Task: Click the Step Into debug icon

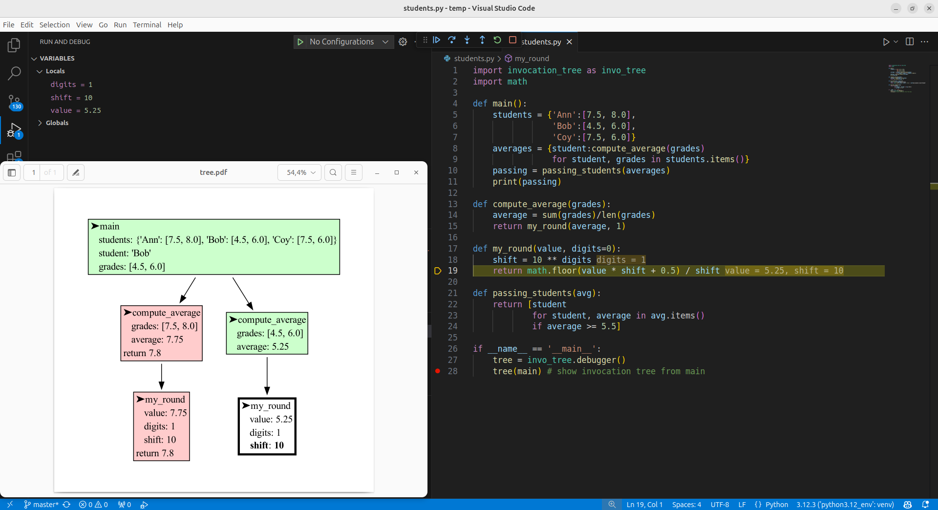Action: 467,41
